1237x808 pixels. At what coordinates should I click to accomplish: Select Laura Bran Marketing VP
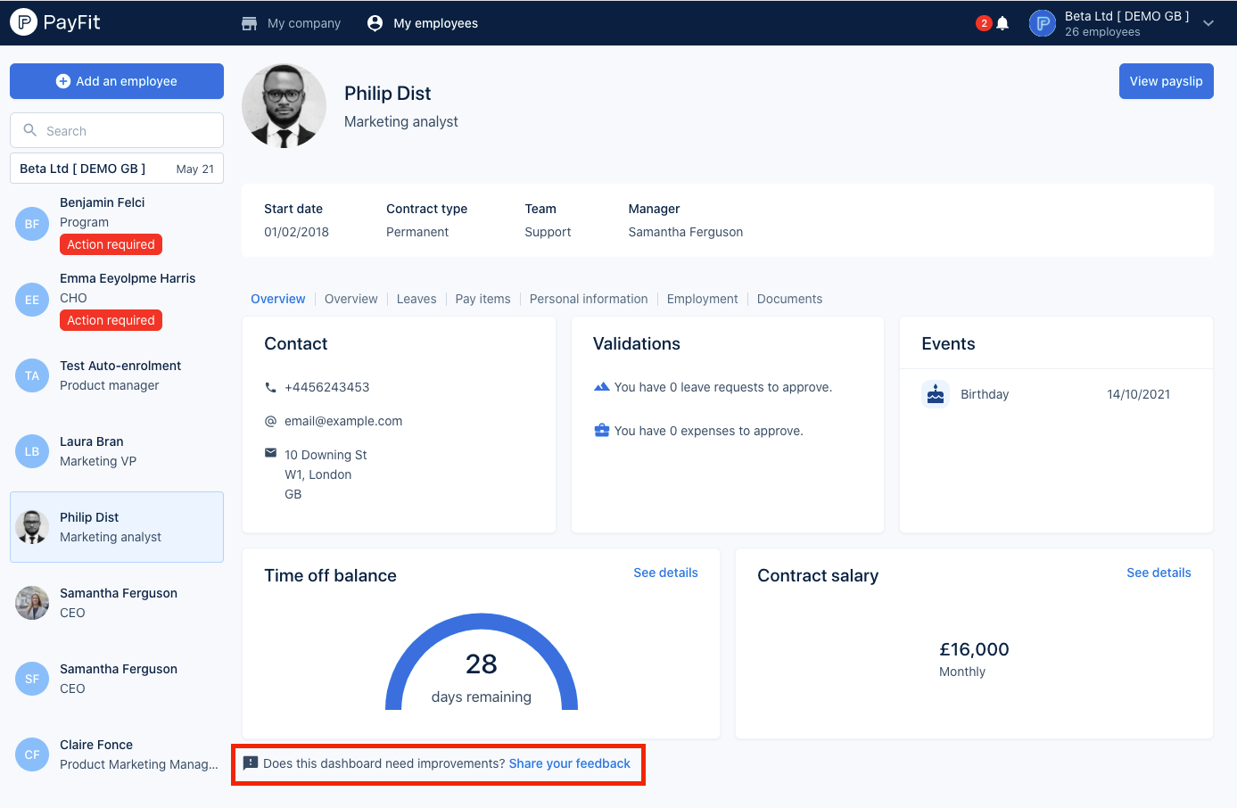tap(117, 451)
